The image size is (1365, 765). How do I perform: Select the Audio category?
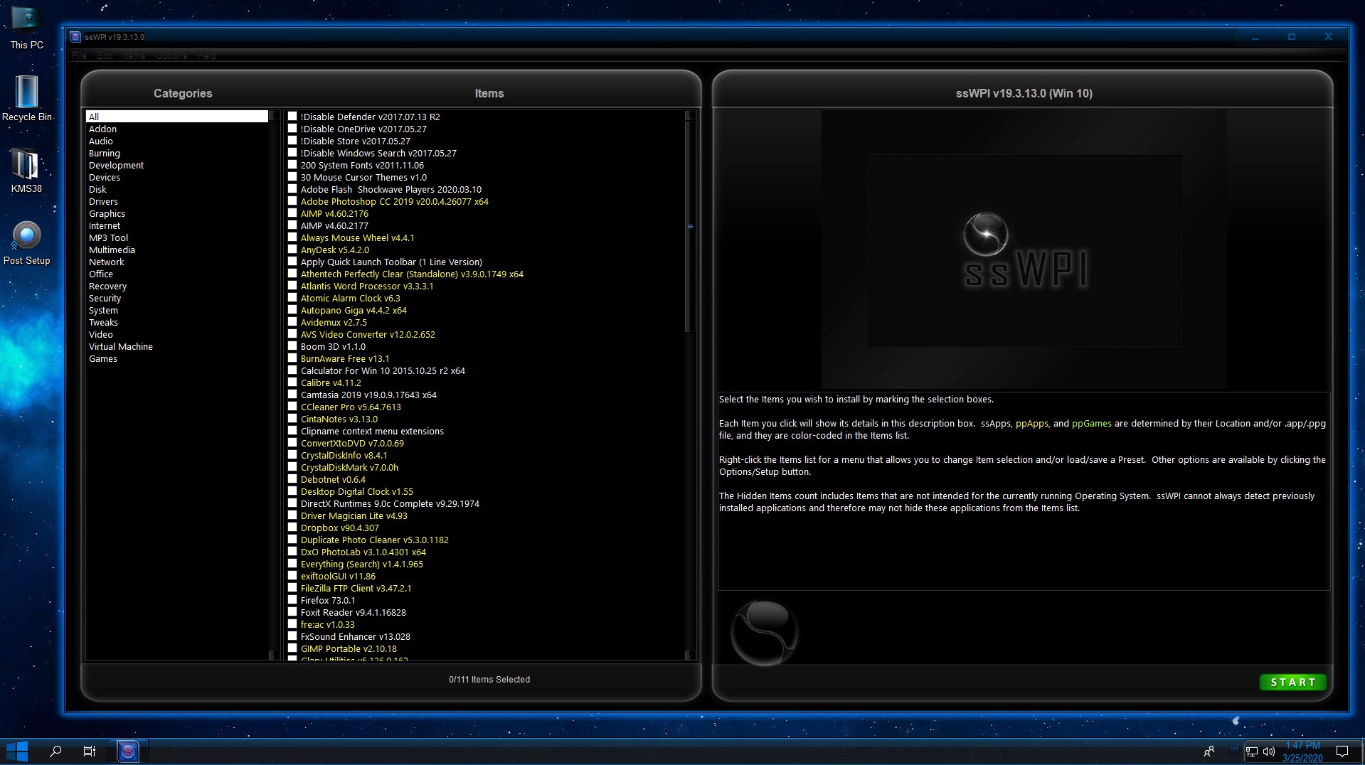[x=100, y=141]
